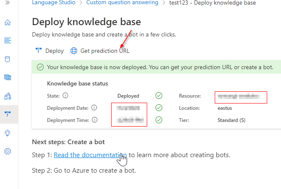Show info for Deployment Date field
This screenshot has height=189, width=281.
94,107
